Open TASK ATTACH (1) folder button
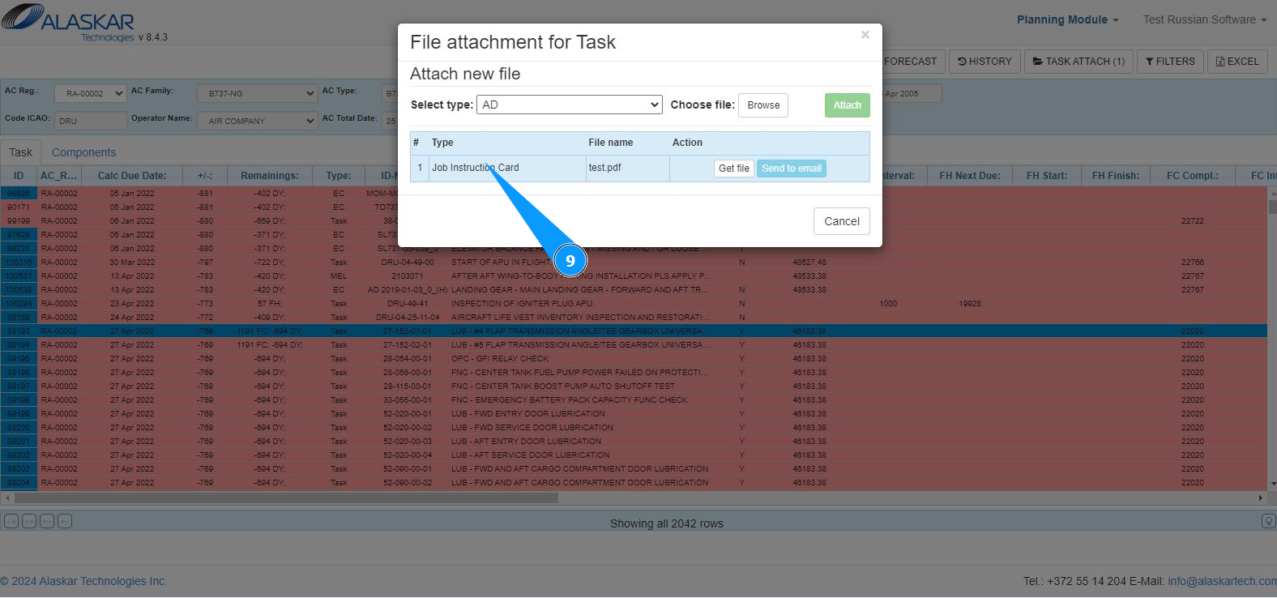The width and height of the screenshot is (1277, 598). point(1078,62)
